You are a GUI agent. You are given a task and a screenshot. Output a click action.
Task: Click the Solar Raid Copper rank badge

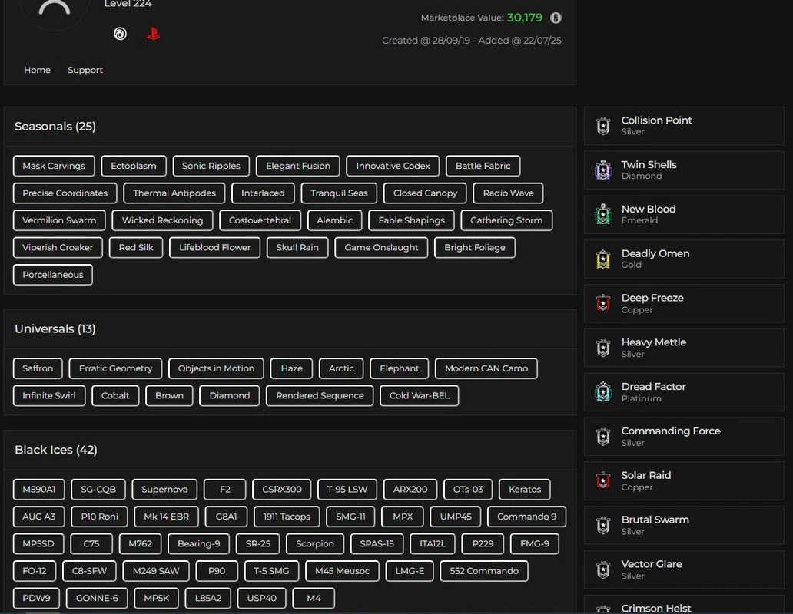click(603, 481)
